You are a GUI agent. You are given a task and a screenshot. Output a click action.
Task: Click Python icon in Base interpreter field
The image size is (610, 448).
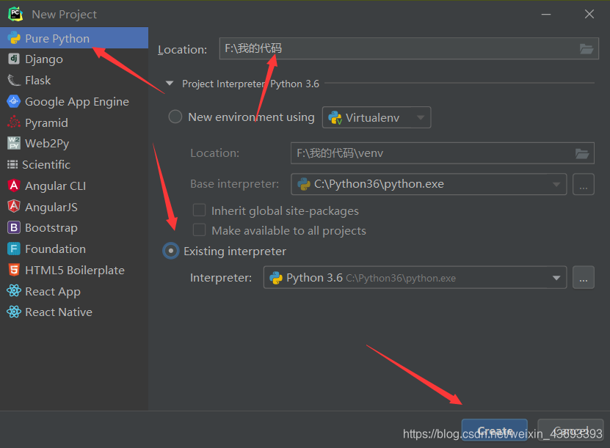(x=304, y=184)
